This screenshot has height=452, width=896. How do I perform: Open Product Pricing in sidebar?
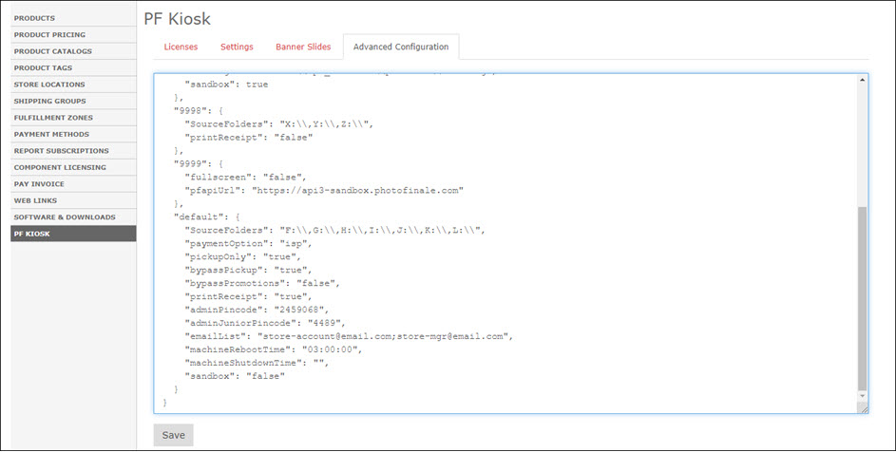coord(73,35)
